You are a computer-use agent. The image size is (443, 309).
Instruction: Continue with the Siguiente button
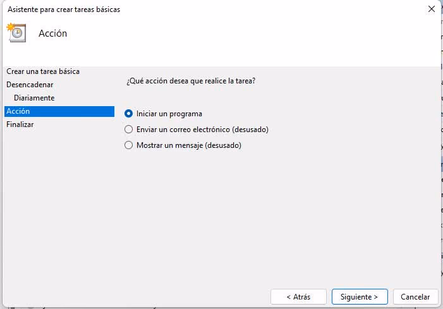(360, 297)
